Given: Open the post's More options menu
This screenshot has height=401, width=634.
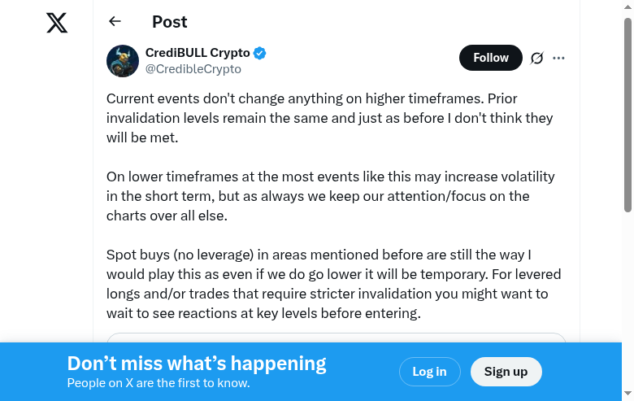Looking at the screenshot, I should [x=558, y=58].
